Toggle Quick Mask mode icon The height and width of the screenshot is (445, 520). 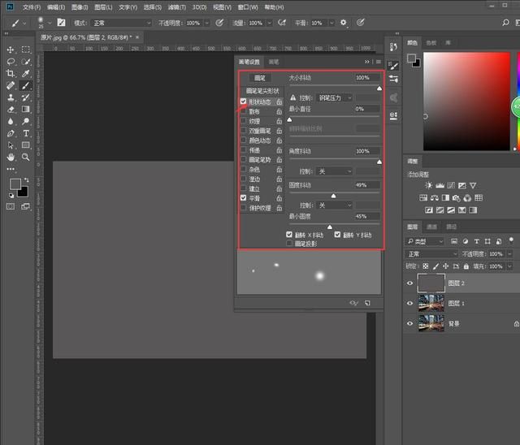tap(11, 206)
